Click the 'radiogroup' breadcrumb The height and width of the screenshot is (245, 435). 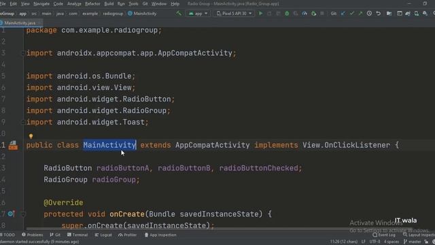(x=113, y=14)
